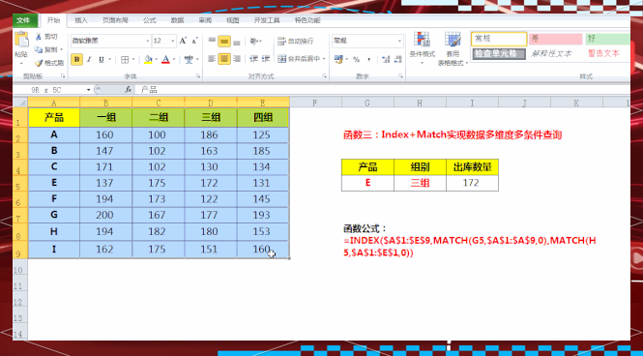
Task: Click the phonetic guide (文) icon
Action: pyautogui.click(x=189, y=60)
